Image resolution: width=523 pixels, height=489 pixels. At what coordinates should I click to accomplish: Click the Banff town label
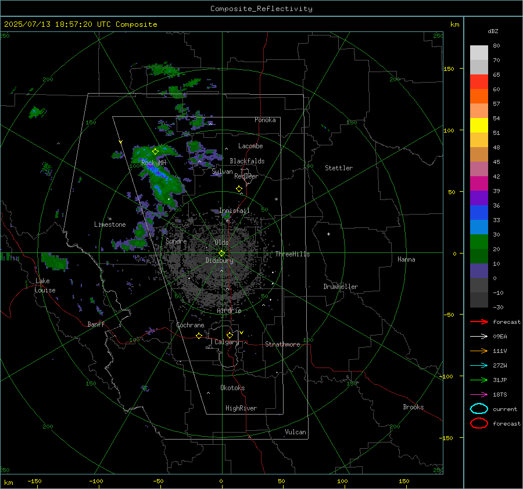tap(96, 324)
